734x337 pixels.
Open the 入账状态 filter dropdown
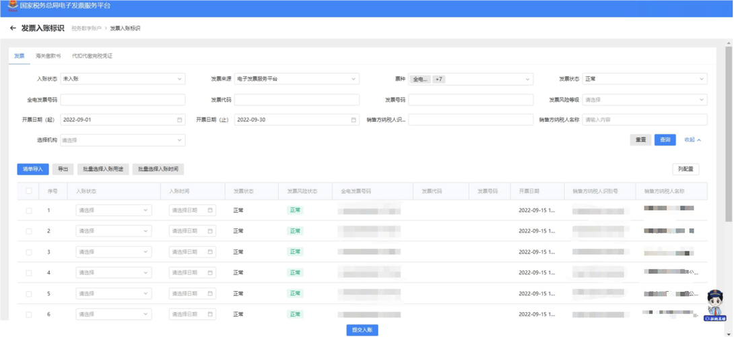click(x=123, y=79)
